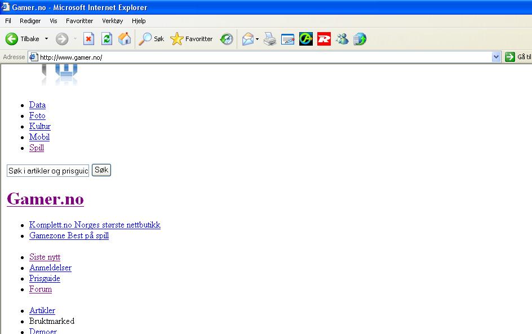Open the Rediger menu
Screen dimensions: 532x334
[x=30, y=21]
